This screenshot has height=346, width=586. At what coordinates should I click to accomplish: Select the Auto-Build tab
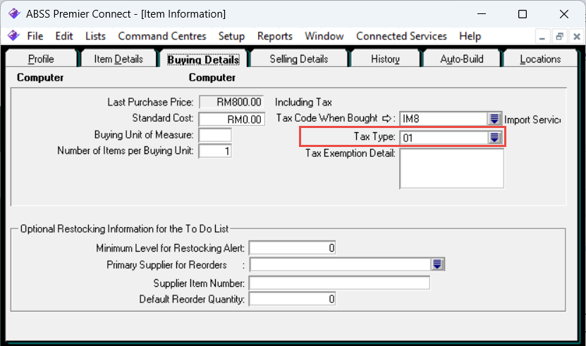point(462,59)
